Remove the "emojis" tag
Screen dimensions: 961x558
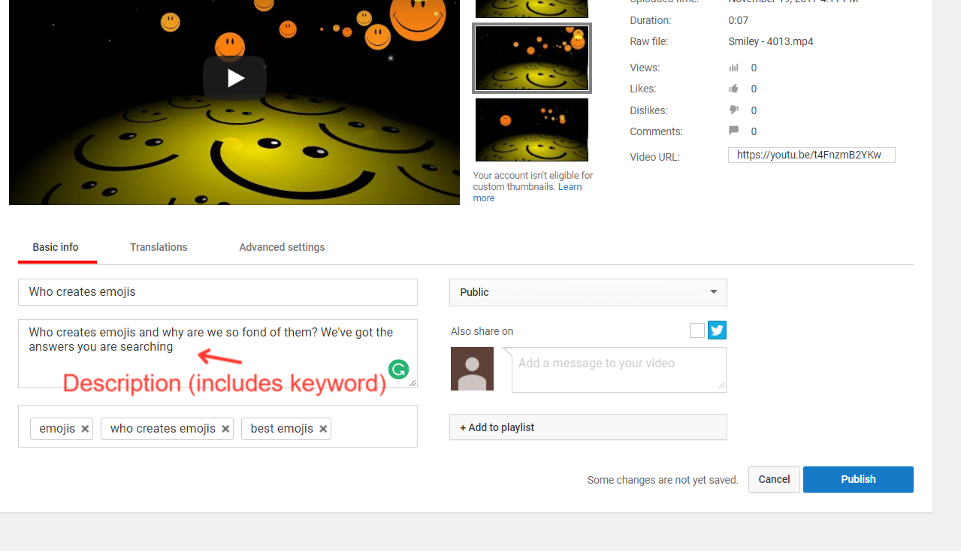86,429
